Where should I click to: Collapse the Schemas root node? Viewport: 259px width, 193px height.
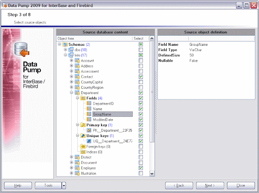pyautogui.click(x=59, y=44)
